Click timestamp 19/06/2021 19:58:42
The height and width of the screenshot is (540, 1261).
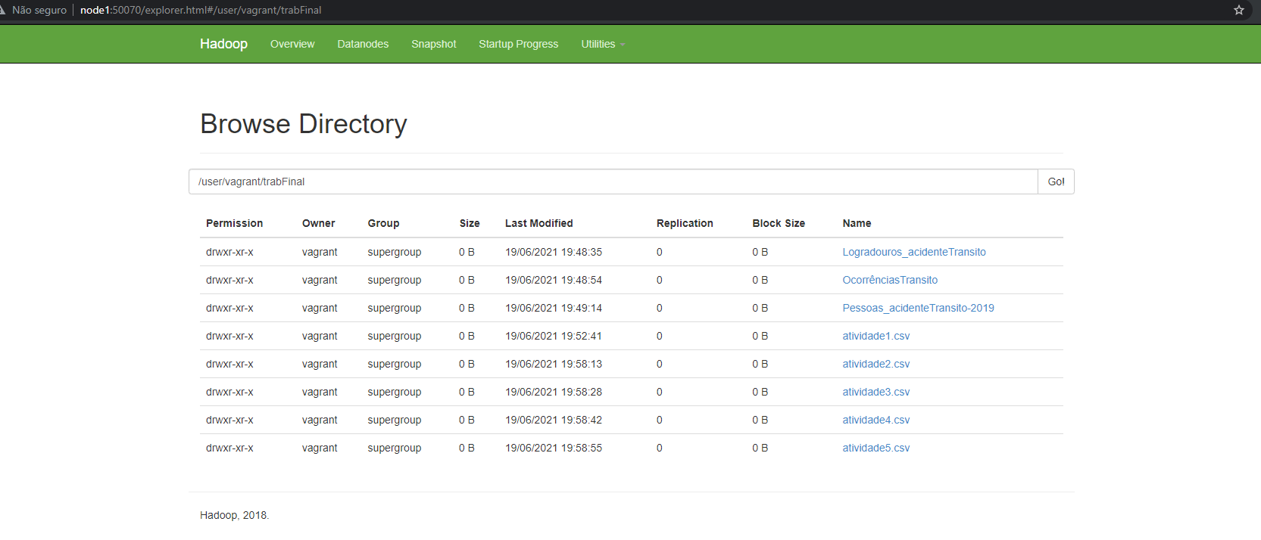point(554,420)
